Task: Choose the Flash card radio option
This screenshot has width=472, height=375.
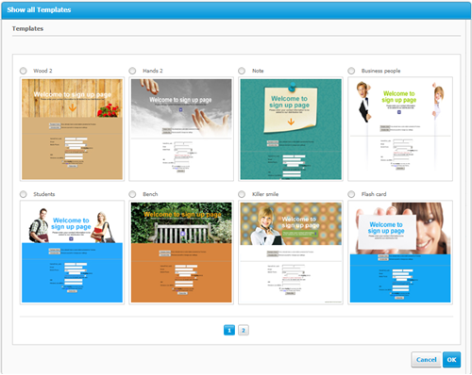Action: [351, 194]
